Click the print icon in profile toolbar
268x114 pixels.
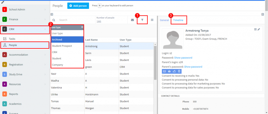click(x=169, y=71)
